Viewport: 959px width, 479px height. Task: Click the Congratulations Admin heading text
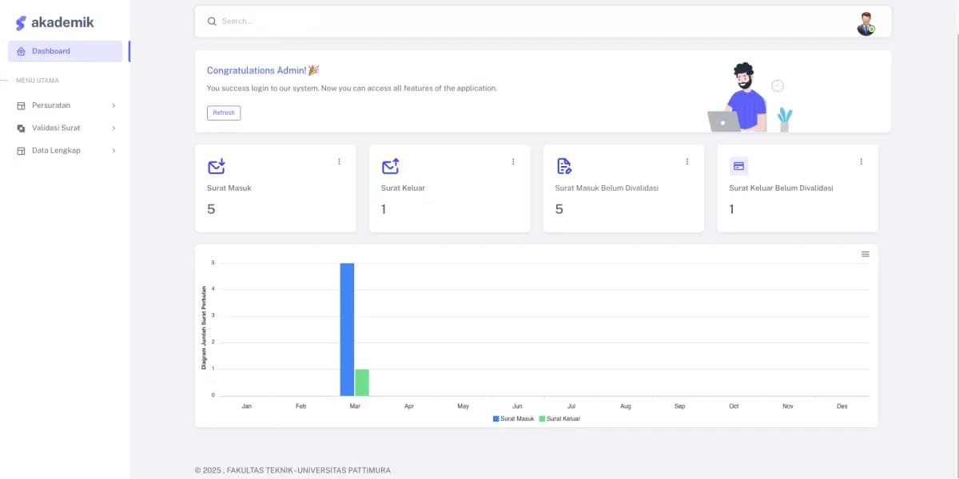(x=263, y=70)
